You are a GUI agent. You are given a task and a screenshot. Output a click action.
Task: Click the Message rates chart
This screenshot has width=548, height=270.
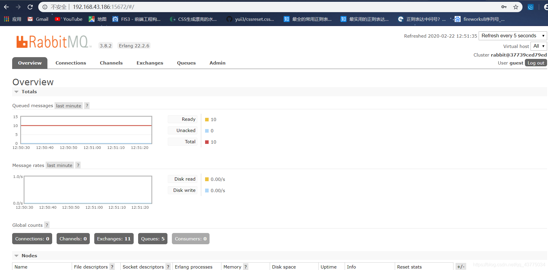88,190
